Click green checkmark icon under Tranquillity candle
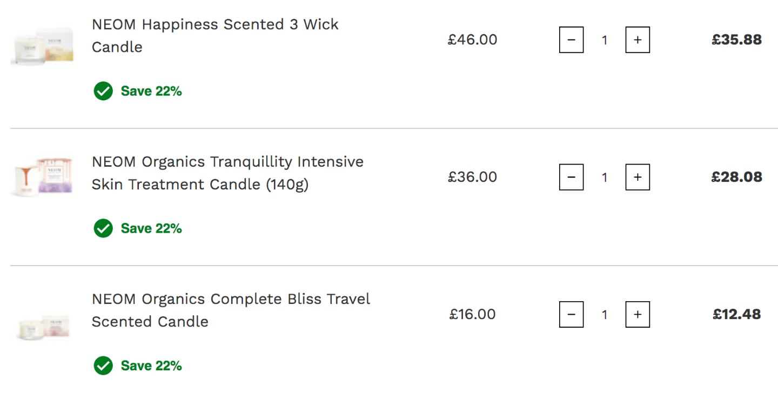 click(x=103, y=228)
